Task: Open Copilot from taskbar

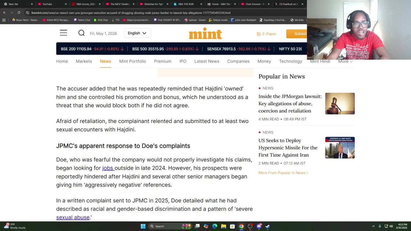Action: point(206,226)
